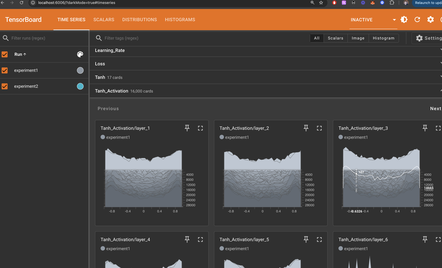Screen dimensions: 442x268
Task: Expand layer_4 card to full size
Action: click(x=200, y=239)
